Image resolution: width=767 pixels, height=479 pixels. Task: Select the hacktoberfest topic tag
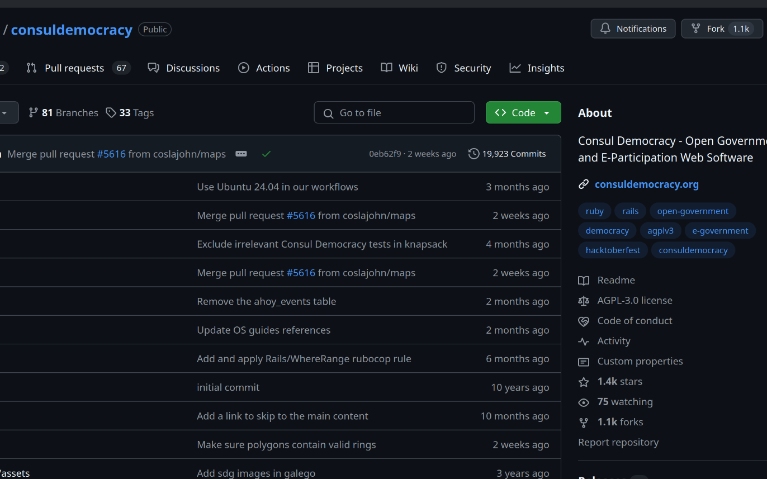613,250
